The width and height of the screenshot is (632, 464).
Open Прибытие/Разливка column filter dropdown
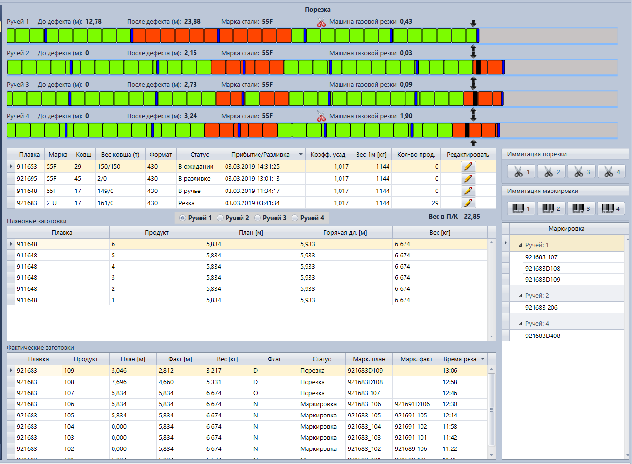(x=300, y=155)
